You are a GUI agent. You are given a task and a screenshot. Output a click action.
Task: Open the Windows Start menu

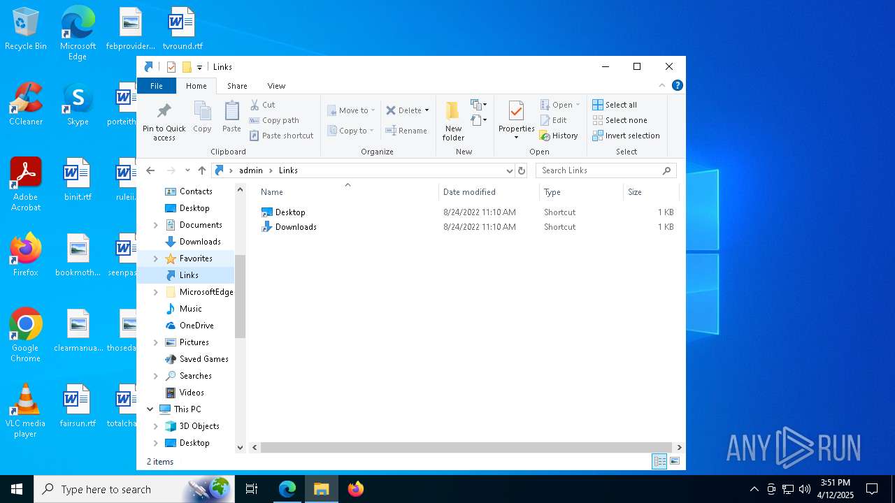coord(17,489)
